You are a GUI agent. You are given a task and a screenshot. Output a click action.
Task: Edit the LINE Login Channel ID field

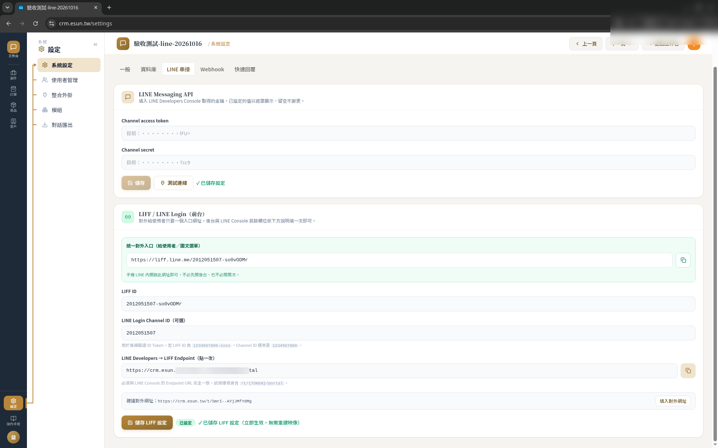point(408,333)
